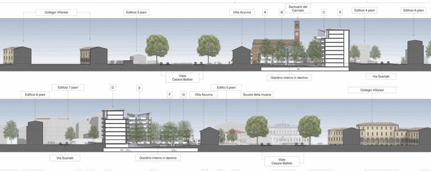Select the Edificio 7 piani label
Screen dimensions: 431x171
[68, 88]
